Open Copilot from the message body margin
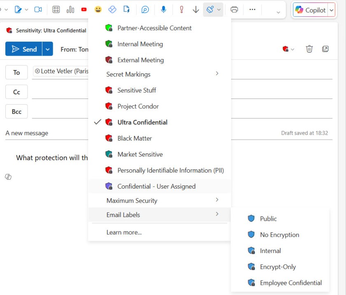Image resolution: width=346 pixels, height=295 pixels. coord(7,177)
